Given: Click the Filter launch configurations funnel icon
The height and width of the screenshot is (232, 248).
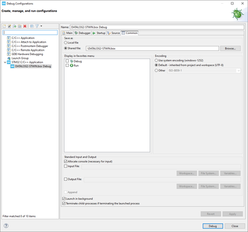Looking at the screenshot, I should 37,26.
